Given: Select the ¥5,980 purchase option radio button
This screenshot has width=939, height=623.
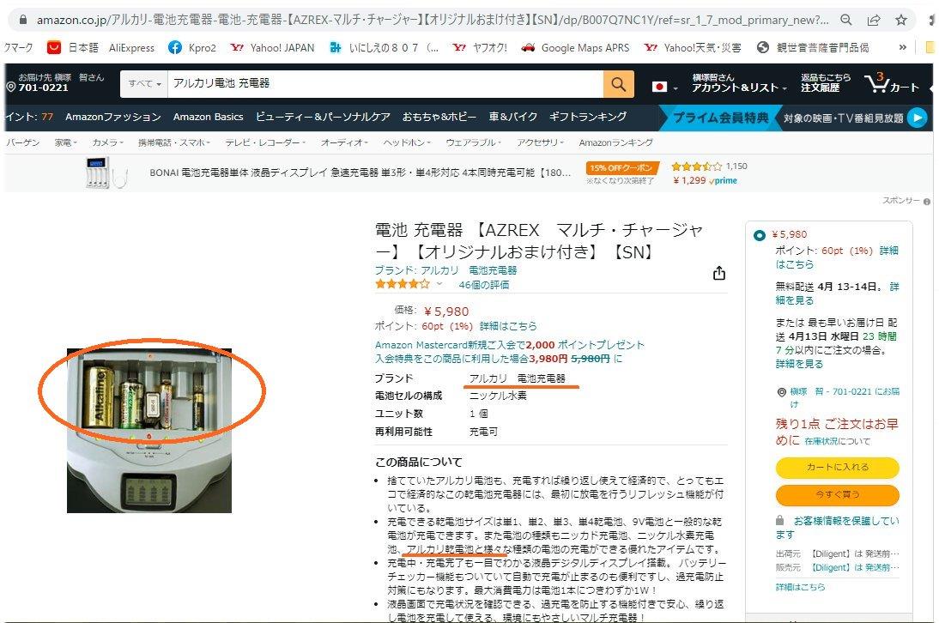Looking at the screenshot, I should point(760,235).
